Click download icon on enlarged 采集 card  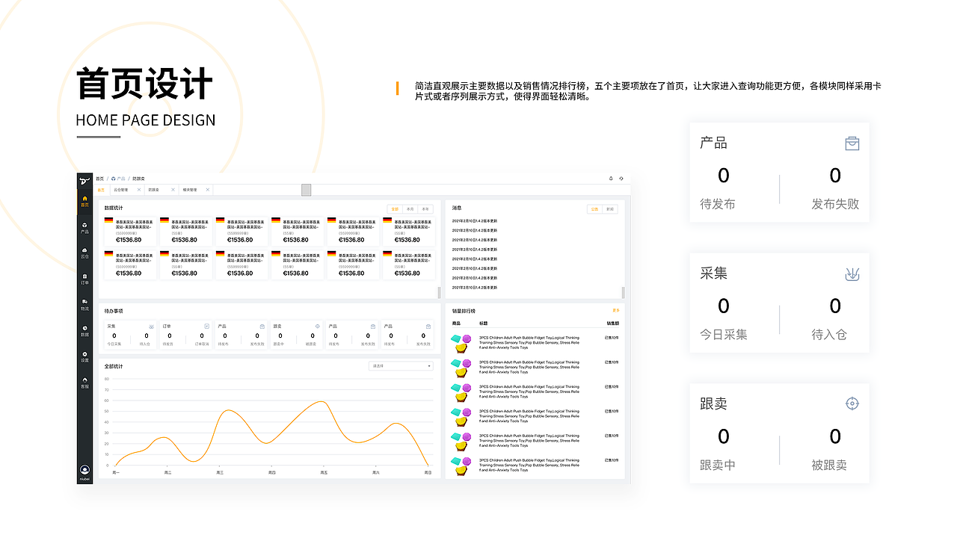(852, 273)
